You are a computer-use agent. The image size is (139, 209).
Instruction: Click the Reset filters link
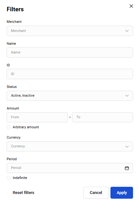click(x=24, y=193)
